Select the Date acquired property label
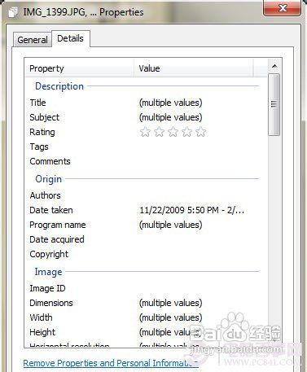This screenshot has width=307, height=372. 57,239
